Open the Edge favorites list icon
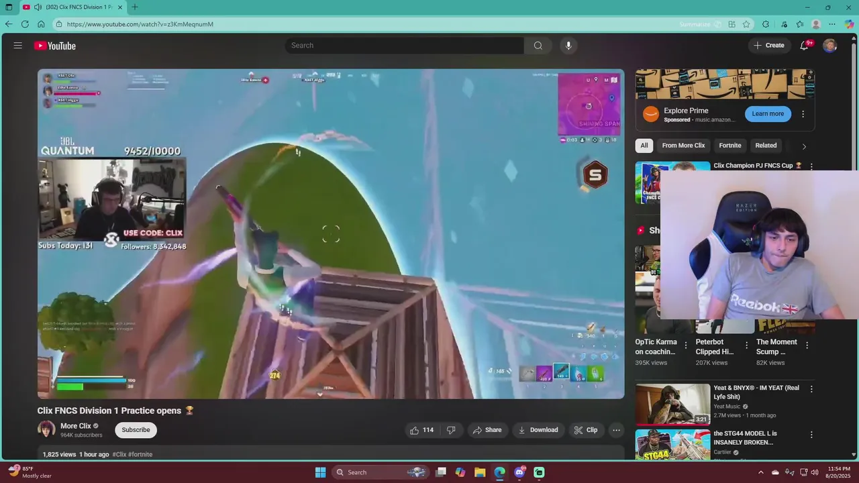 [800, 24]
